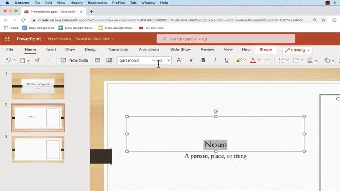Click the Numbering list icon
This screenshot has height=191, width=340.
296,60
